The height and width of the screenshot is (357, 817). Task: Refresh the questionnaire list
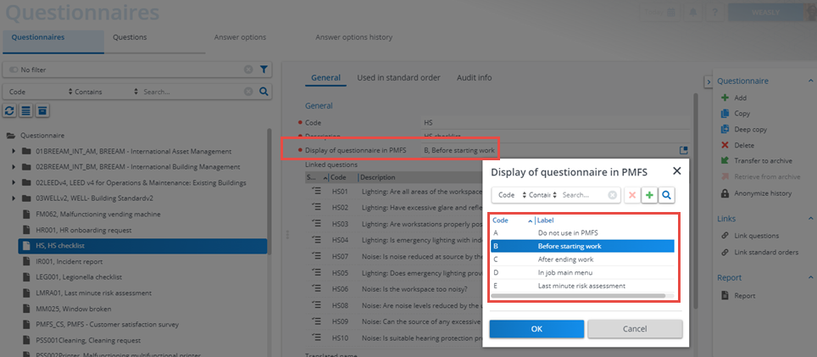(10, 111)
